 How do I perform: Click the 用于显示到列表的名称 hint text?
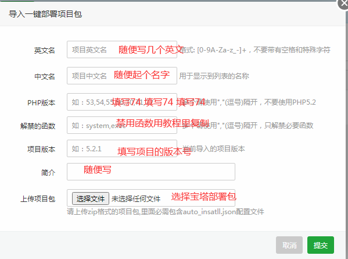[x=214, y=76]
